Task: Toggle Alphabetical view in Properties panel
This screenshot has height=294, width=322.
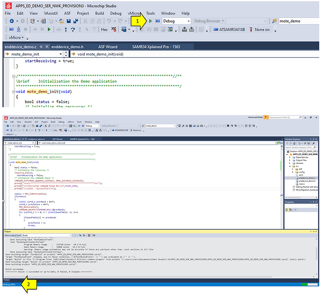Action: (x=291, y=210)
